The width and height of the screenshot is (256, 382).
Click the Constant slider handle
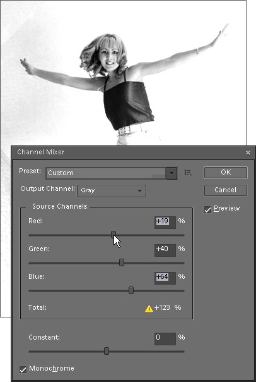(x=107, y=351)
